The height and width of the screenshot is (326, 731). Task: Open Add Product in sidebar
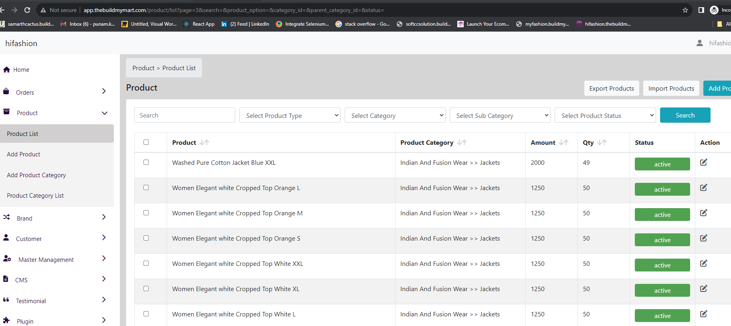(23, 154)
